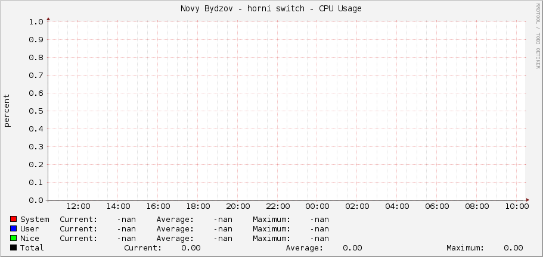
Task: Click the Total row Maximum 0.00 value
Action: tap(514, 247)
